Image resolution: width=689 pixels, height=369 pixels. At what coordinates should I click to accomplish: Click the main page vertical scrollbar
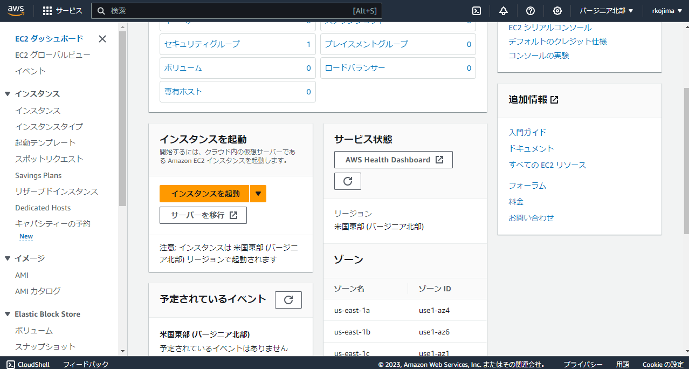coord(686,160)
